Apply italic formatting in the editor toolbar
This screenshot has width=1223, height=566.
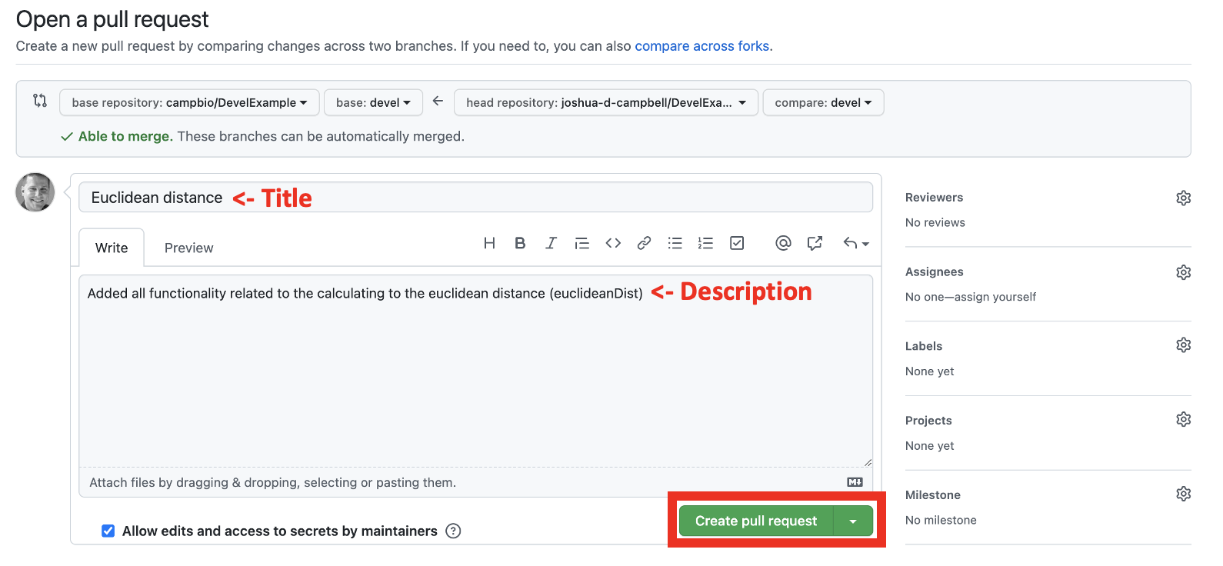point(551,243)
